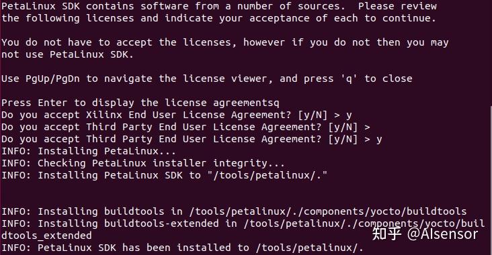Click 'PetaLinux SDK has been installed' line
Screen dimensions: 492x255
[x=182, y=248]
